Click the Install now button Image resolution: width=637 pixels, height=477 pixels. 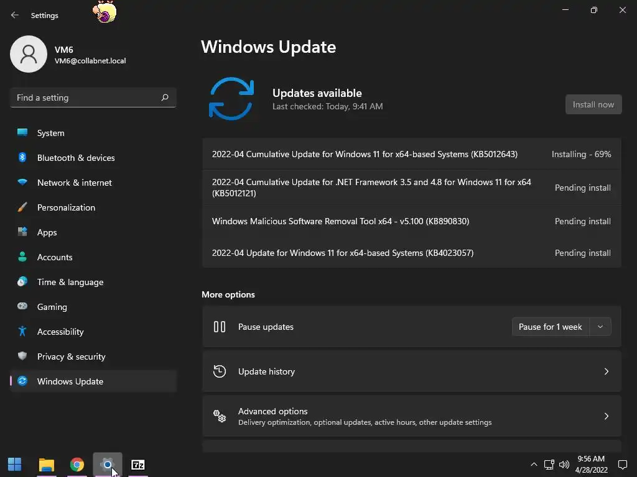[x=593, y=104]
